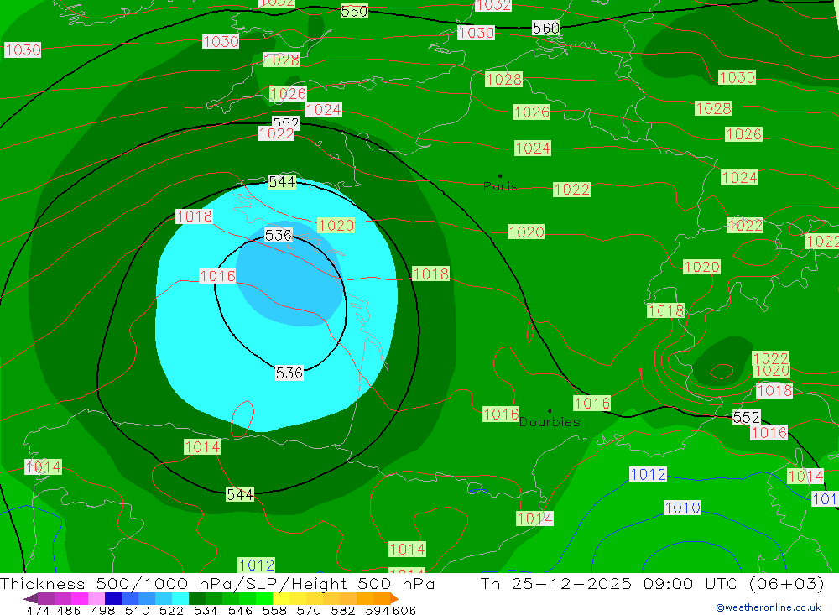This screenshot has height=615, width=839.
Task: Select the blue 1012 isobar label
Action: click(x=648, y=474)
